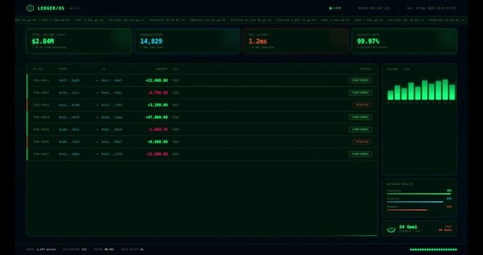Click the AMOUNT column header
483x255 pixels.
pos(162,69)
